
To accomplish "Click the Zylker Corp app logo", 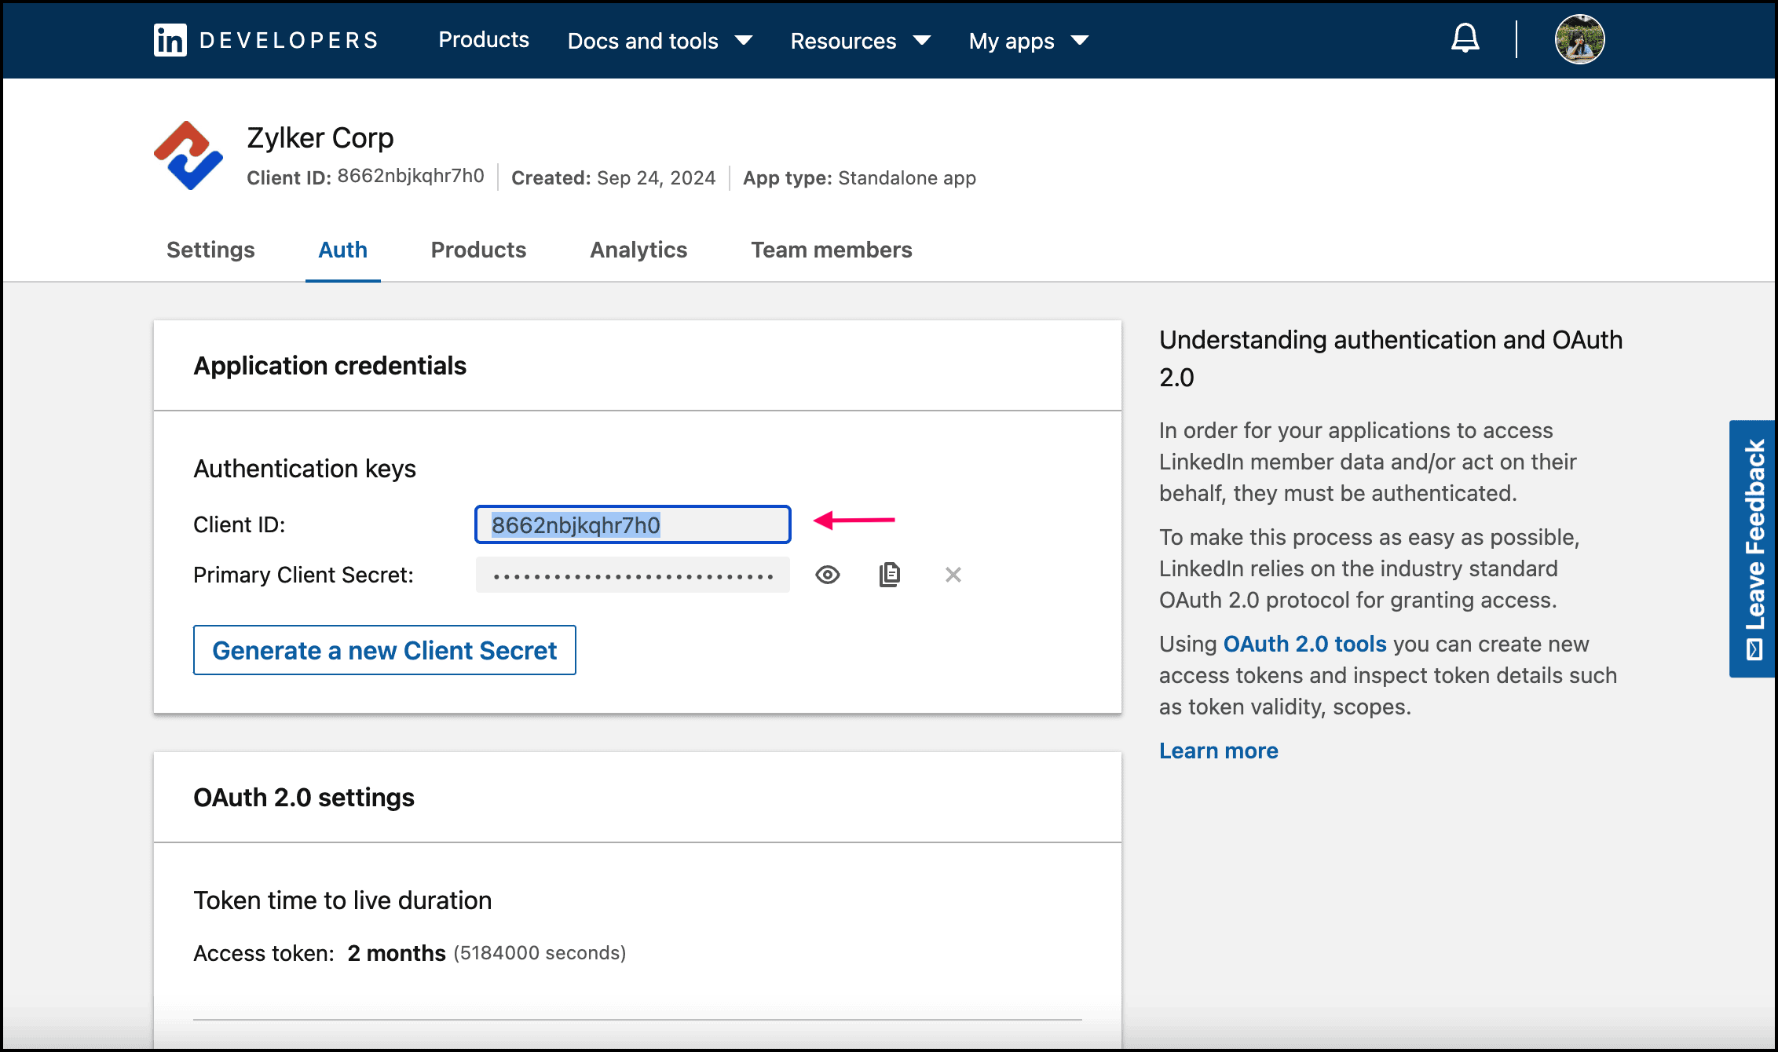I will [x=188, y=155].
